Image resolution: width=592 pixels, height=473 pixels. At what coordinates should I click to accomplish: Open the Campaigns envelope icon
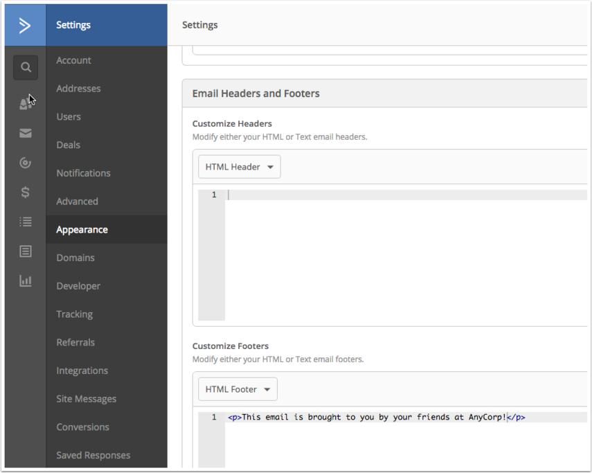pos(26,133)
